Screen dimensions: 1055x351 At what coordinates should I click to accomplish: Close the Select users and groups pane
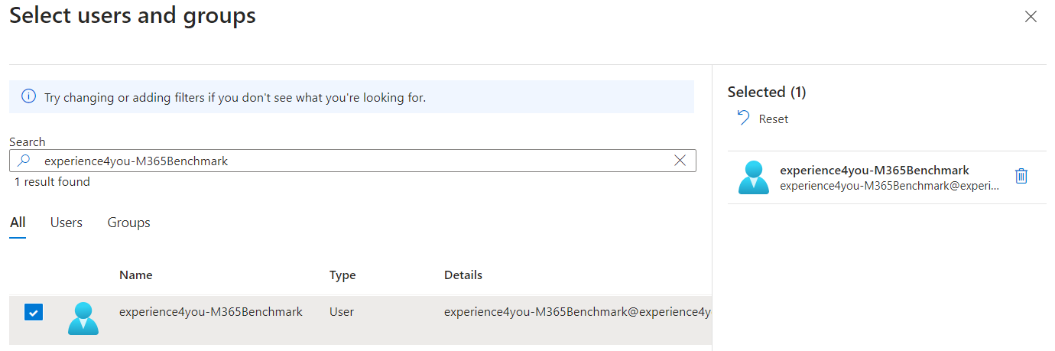(1031, 17)
